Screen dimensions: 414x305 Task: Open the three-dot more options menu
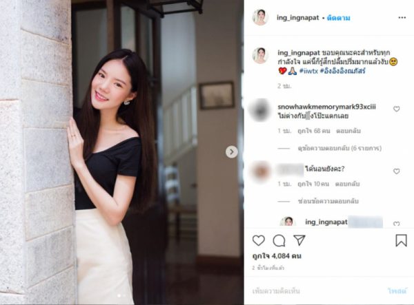pos(402,18)
